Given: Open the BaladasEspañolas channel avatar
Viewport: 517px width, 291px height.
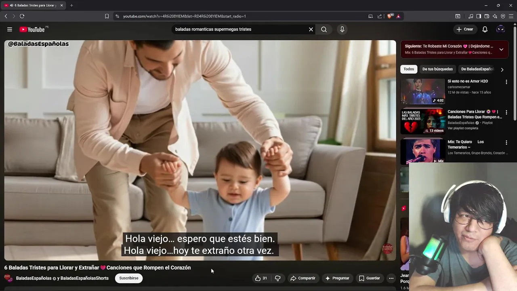Looking at the screenshot, I should (8, 278).
